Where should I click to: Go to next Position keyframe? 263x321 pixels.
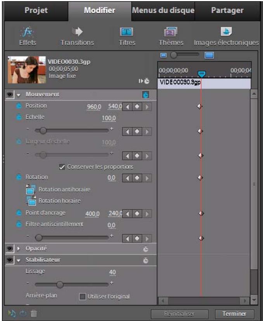(x=147, y=106)
